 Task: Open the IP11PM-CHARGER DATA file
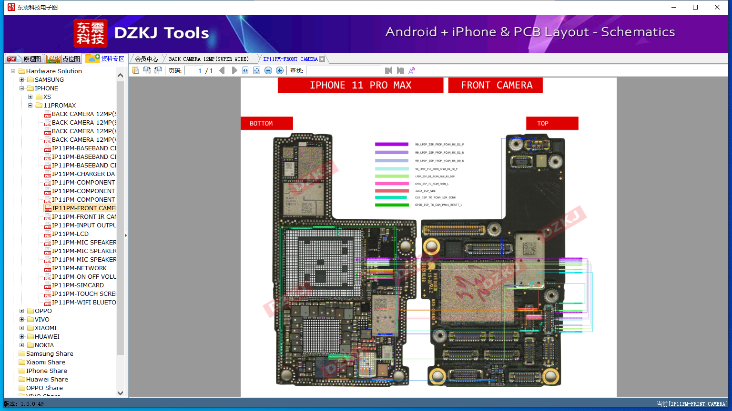click(80, 174)
